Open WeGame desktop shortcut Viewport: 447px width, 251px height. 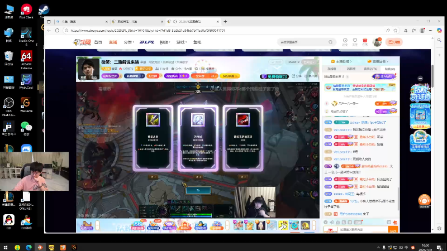click(26, 105)
